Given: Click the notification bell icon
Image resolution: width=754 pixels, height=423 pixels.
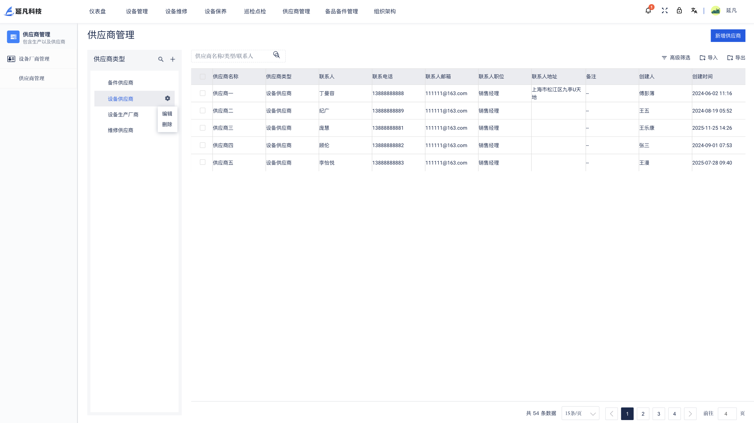Looking at the screenshot, I should coord(648,11).
